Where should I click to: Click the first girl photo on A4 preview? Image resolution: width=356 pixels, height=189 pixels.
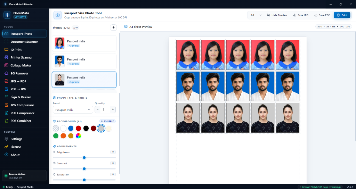coord(188,55)
